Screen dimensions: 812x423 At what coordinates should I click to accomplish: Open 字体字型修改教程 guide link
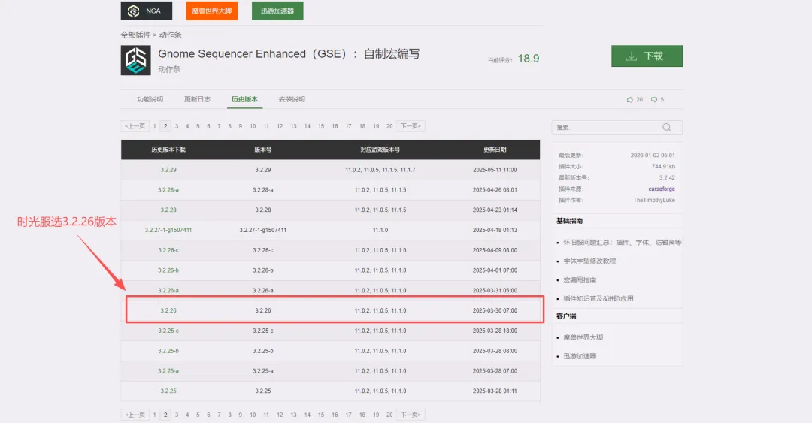pos(590,261)
